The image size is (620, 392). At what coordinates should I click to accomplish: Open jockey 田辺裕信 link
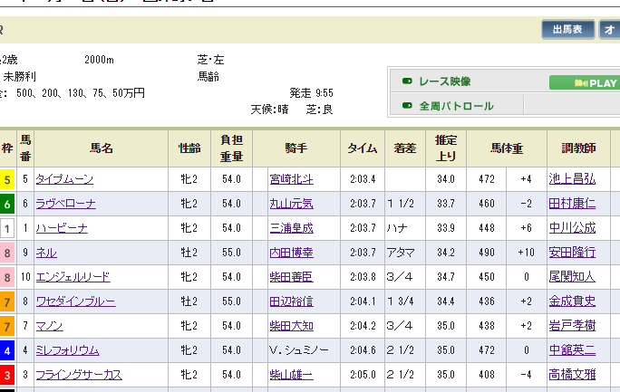pyautogui.click(x=291, y=301)
